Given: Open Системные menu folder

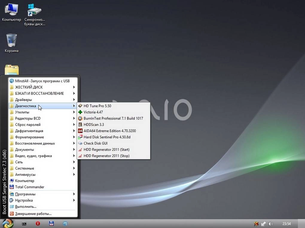Looking at the screenshot, I should (42, 168).
